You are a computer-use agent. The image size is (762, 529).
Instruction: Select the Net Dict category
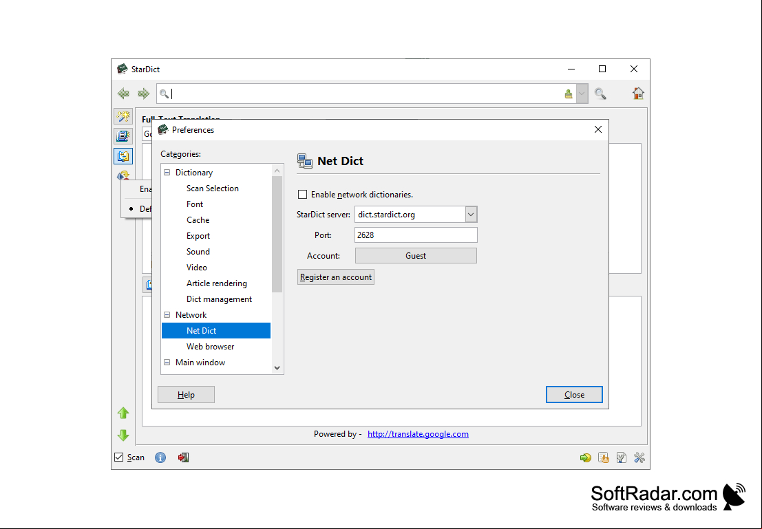(x=215, y=331)
